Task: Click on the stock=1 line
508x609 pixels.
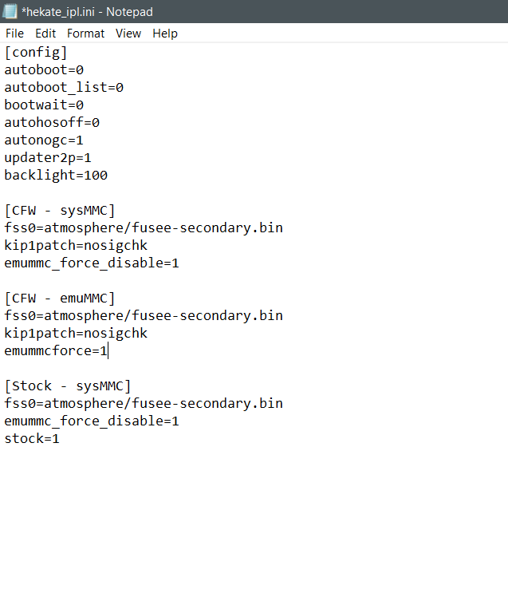Action: pos(32,438)
